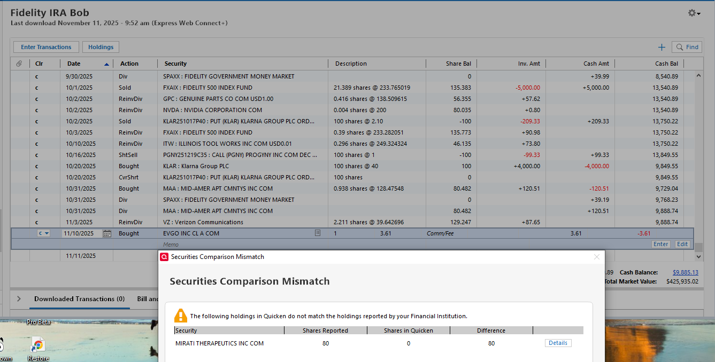
Task: Click the Cash Bal column header
Action: coord(649,64)
